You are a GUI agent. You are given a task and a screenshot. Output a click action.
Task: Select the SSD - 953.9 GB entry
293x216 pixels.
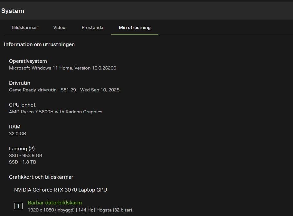(26, 155)
